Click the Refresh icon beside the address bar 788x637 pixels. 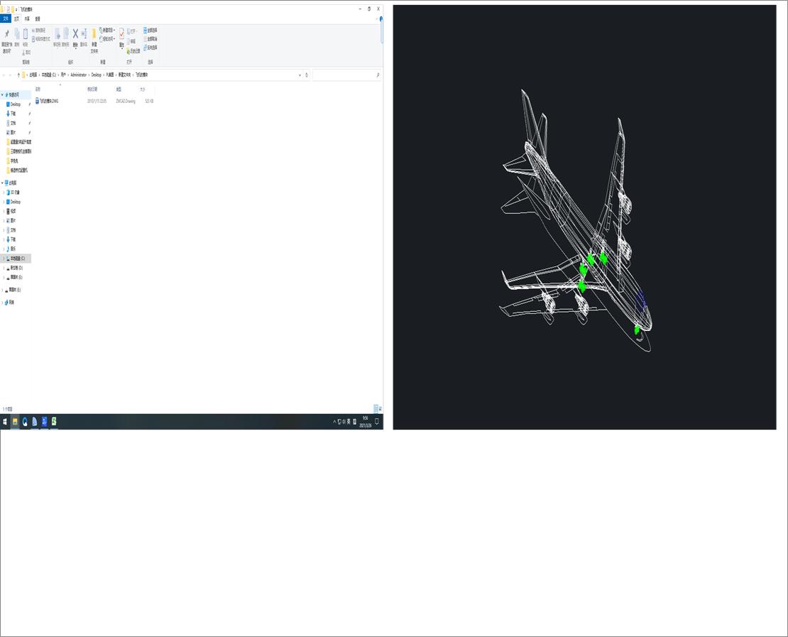[x=307, y=75]
